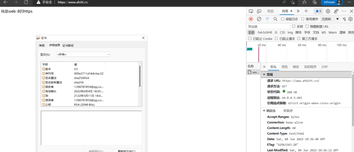This screenshot has width=354, height=152.
Task: Filter requests by Img
Action: (290, 32)
